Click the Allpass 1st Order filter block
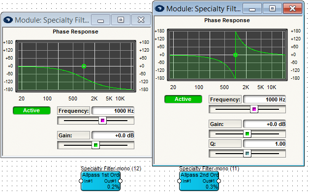Image resolution: width=311 pixels, height=194 pixels. tap(100, 181)
